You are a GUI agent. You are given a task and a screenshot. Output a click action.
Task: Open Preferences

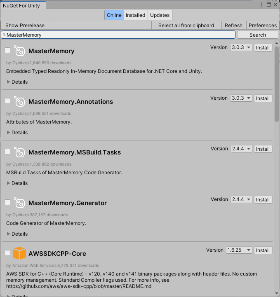pyautogui.click(x=263, y=26)
